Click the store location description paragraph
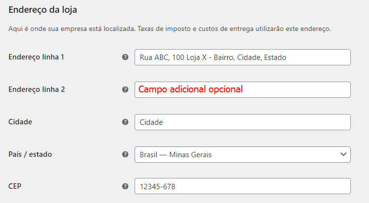The width and height of the screenshot is (369, 203). click(x=170, y=29)
